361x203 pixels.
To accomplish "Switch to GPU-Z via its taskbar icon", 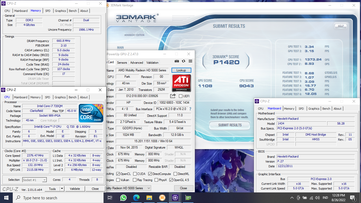I will 188,198.
